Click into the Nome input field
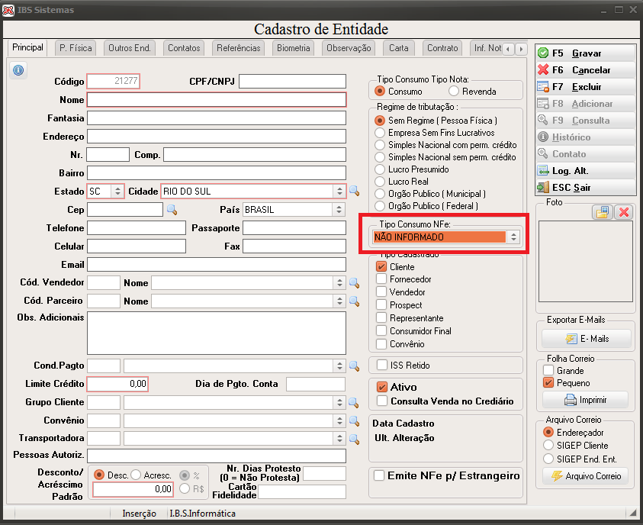This screenshot has width=643, height=525. tap(217, 100)
